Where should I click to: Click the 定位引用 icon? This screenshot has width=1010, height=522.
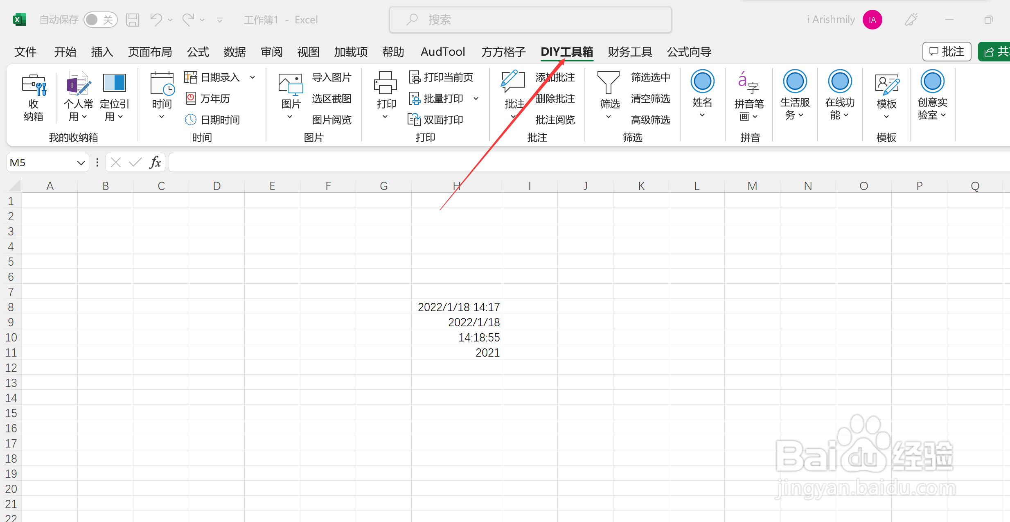pyautogui.click(x=114, y=84)
